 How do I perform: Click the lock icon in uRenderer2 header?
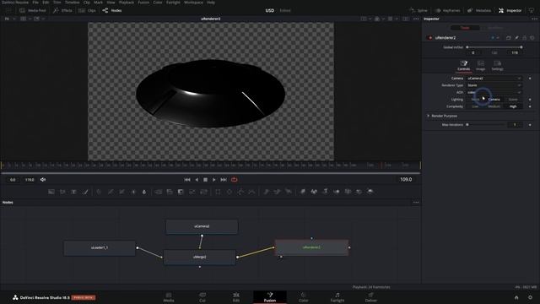[525, 37]
